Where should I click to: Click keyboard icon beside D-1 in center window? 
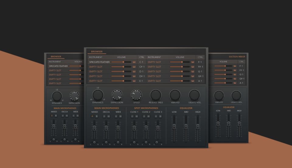coord(134,71)
